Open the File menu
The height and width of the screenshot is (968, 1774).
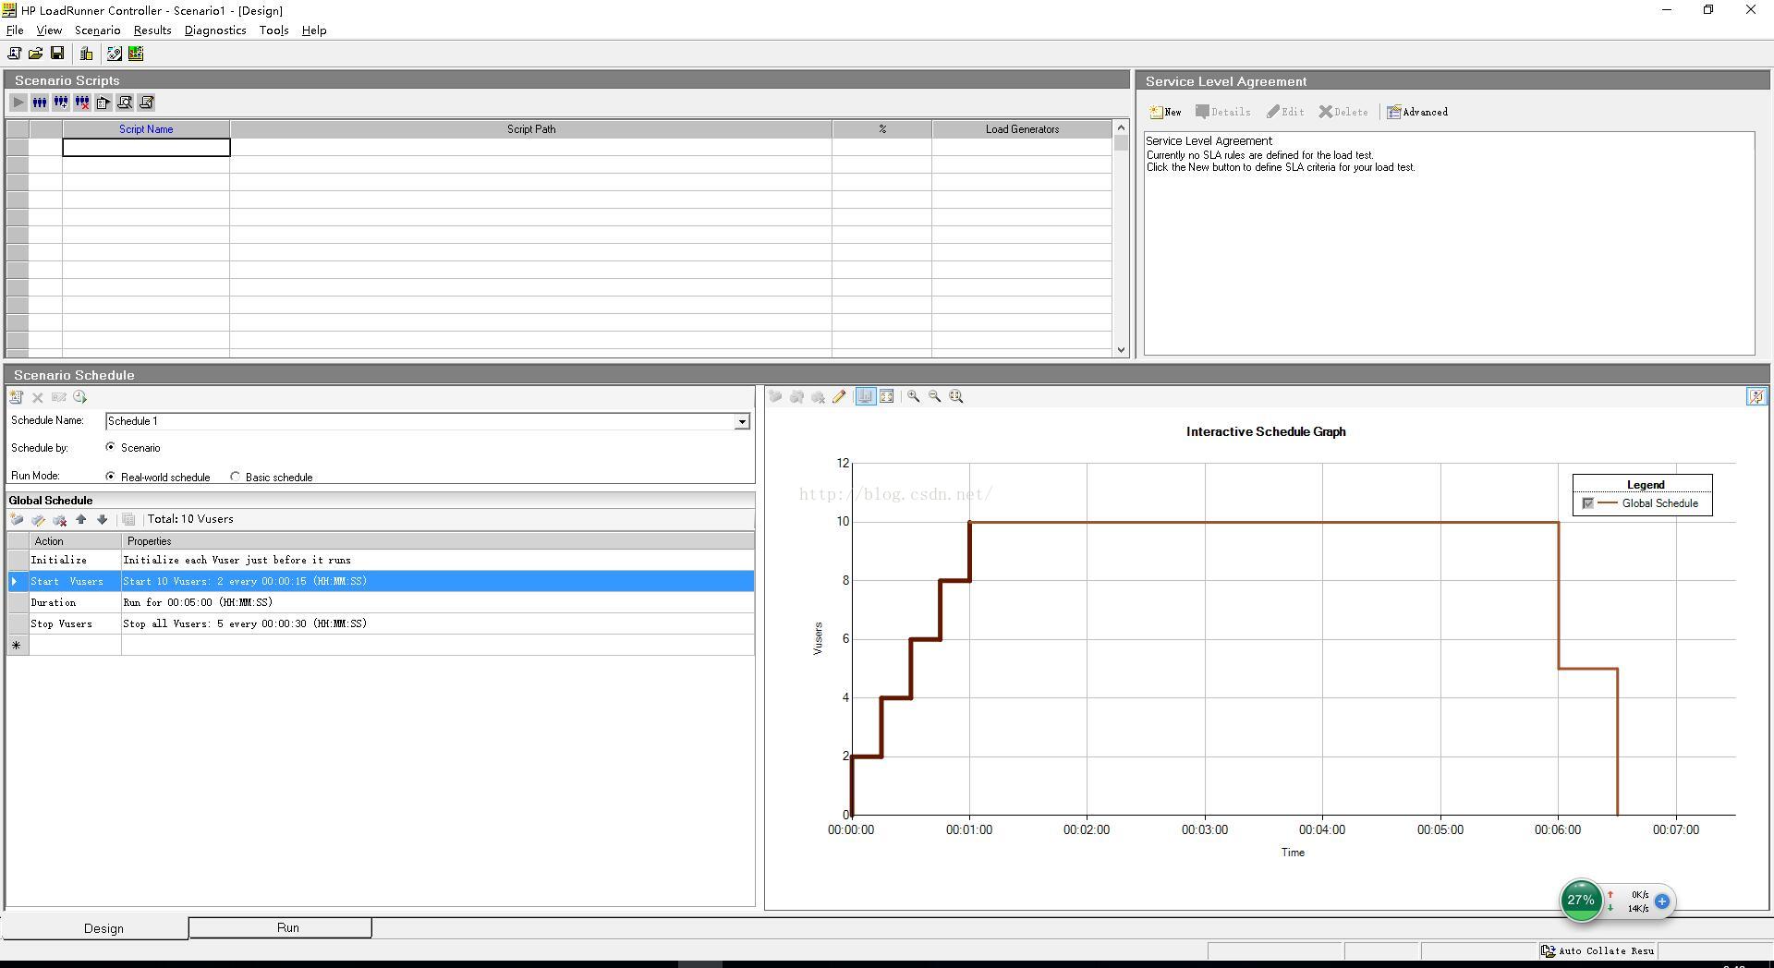coord(15,30)
